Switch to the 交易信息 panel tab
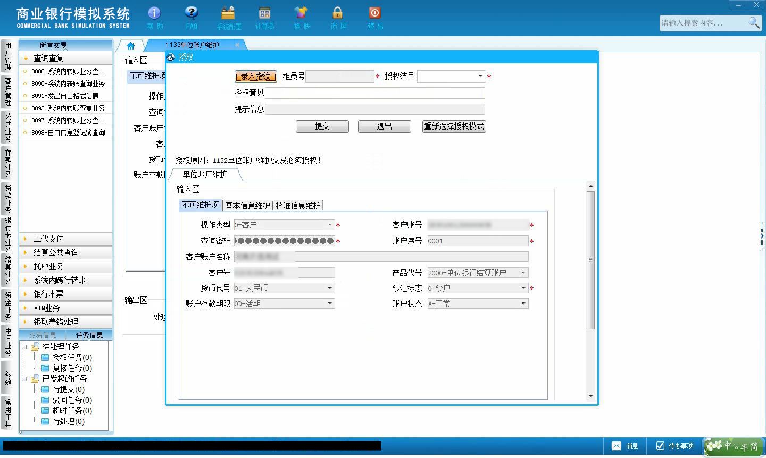This screenshot has width=766, height=458. [x=43, y=335]
